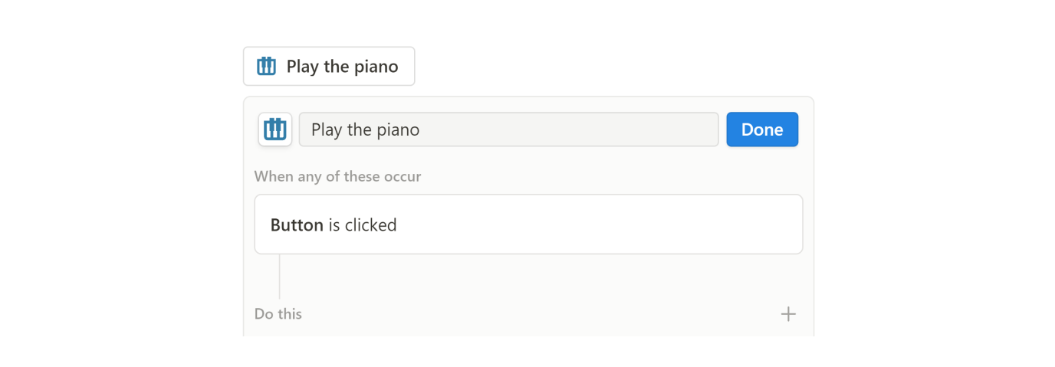Screen dimensions: 1055x367
Task: Click the empty "Do this" row left of plus
Action: 537,314
